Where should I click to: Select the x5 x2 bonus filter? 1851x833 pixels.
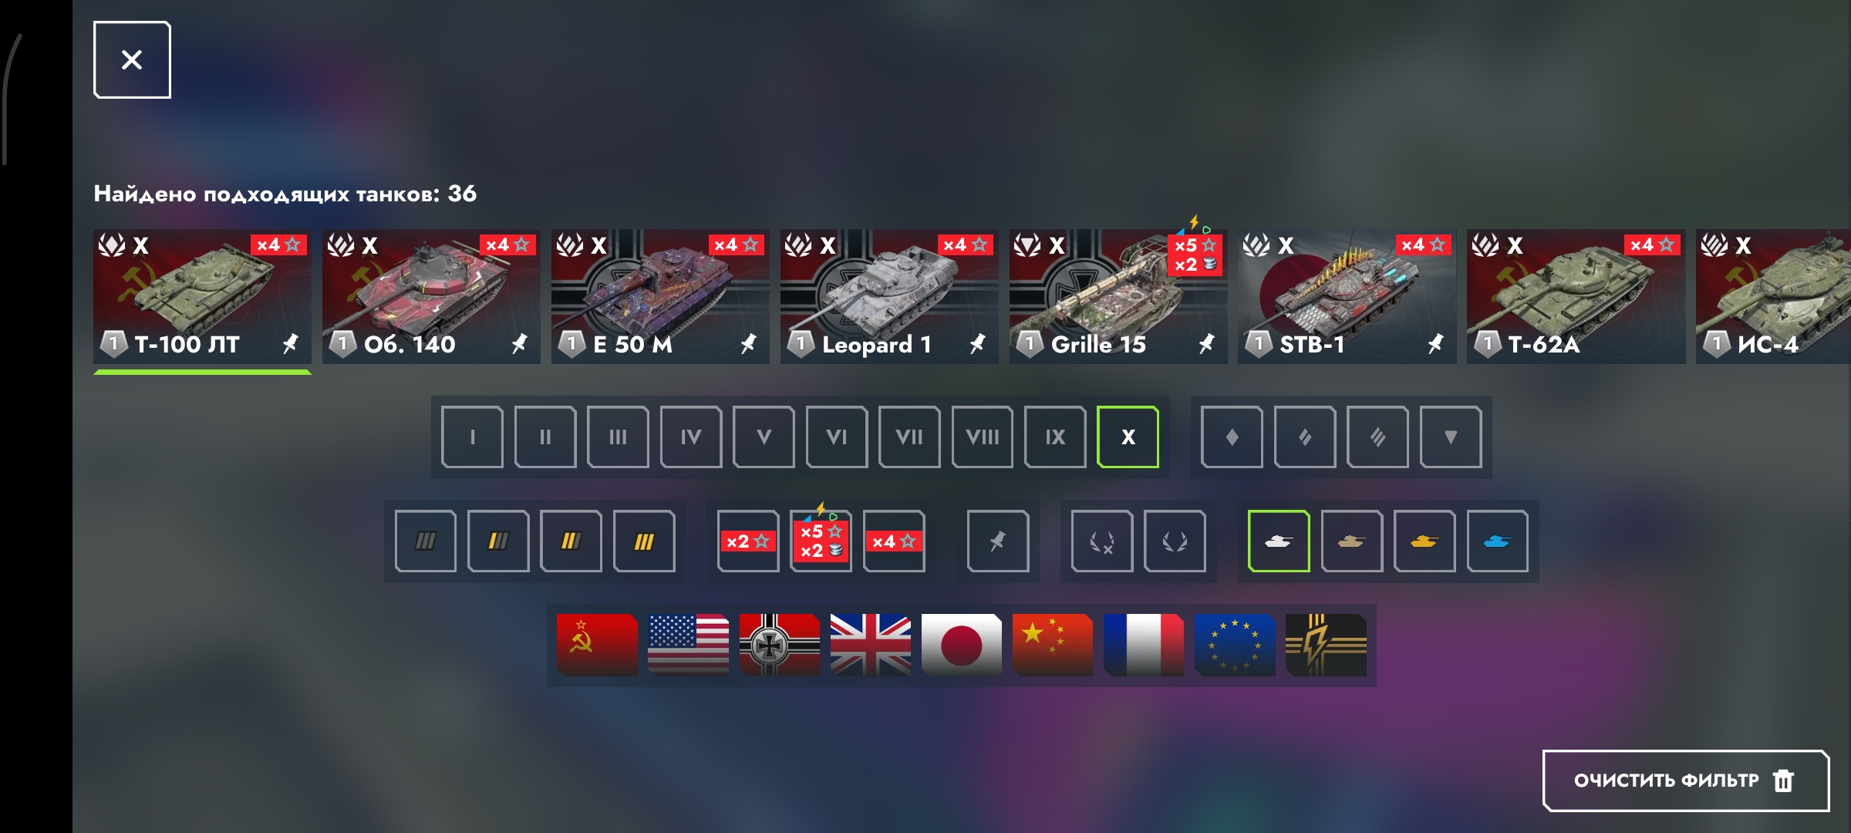pyautogui.click(x=821, y=541)
